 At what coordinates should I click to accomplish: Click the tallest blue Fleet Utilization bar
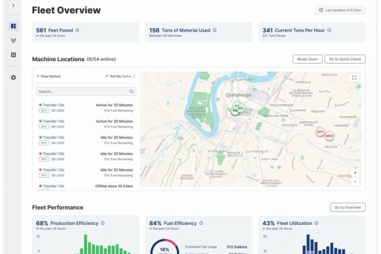pos(308,244)
